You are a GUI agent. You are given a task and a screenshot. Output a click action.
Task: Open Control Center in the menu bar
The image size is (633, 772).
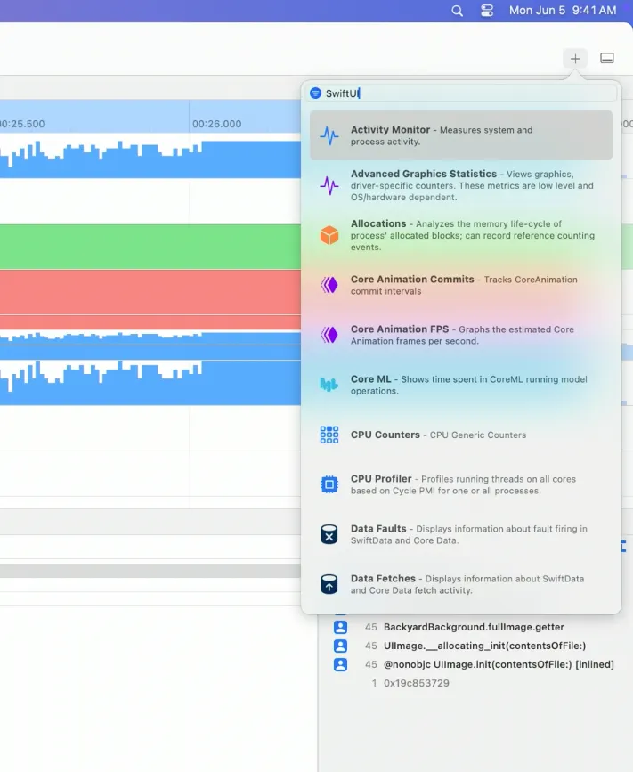click(x=487, y=11)
